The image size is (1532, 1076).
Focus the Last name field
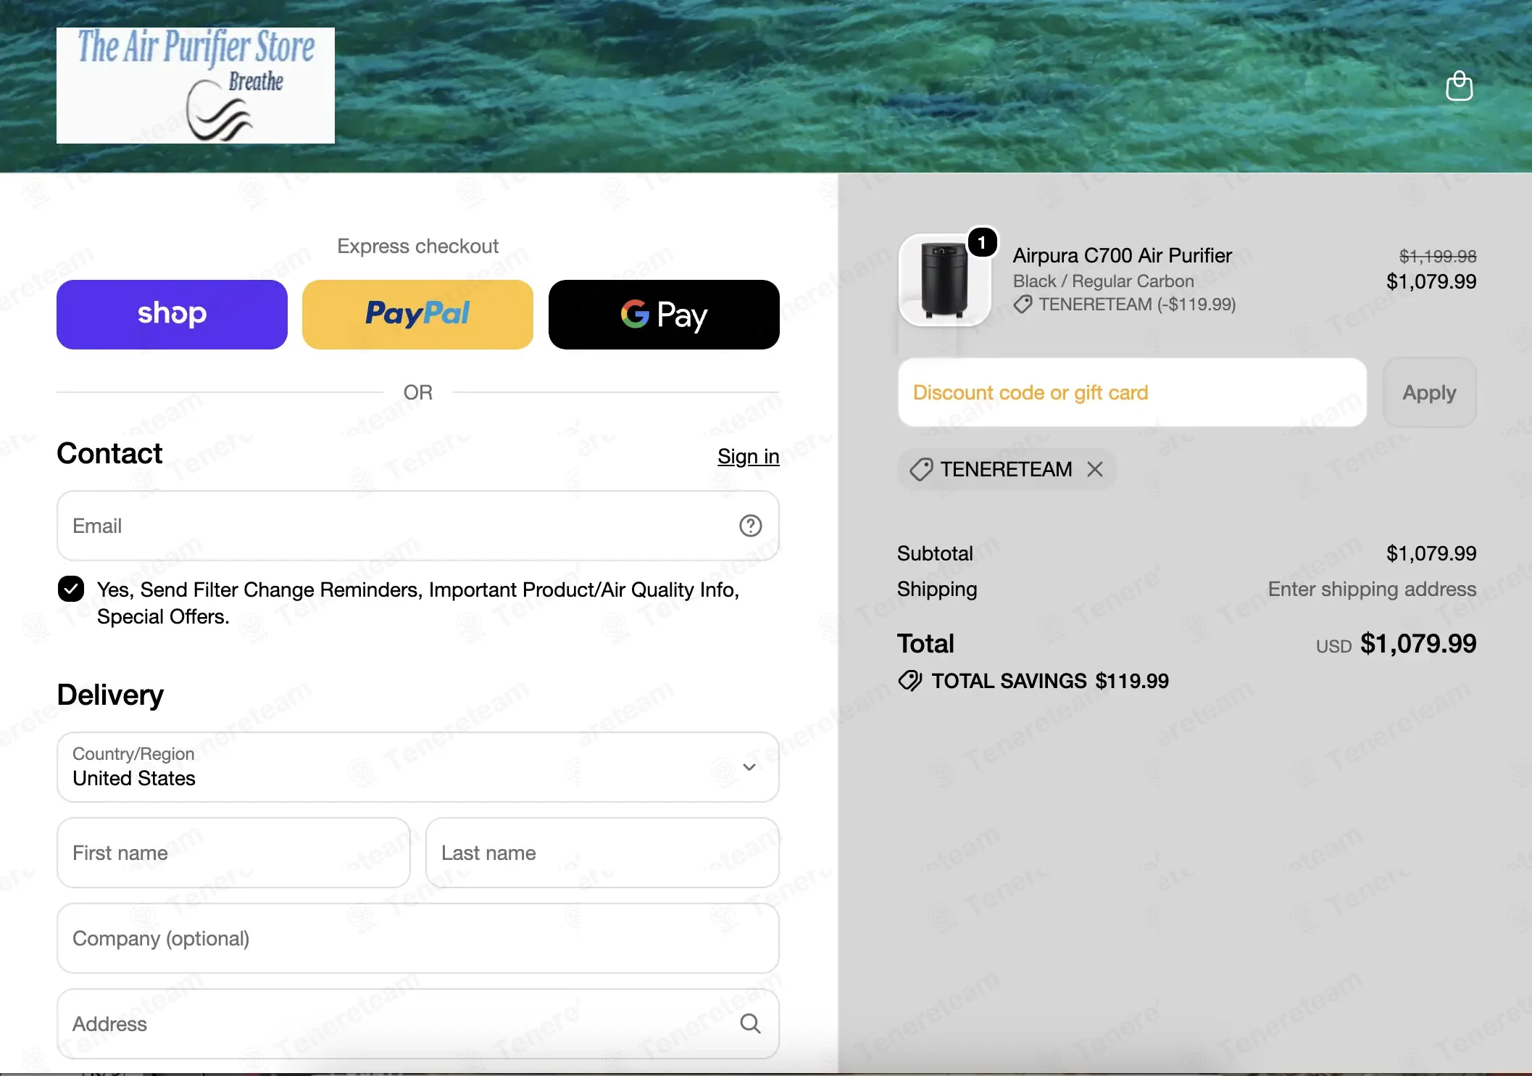[602, 853]
